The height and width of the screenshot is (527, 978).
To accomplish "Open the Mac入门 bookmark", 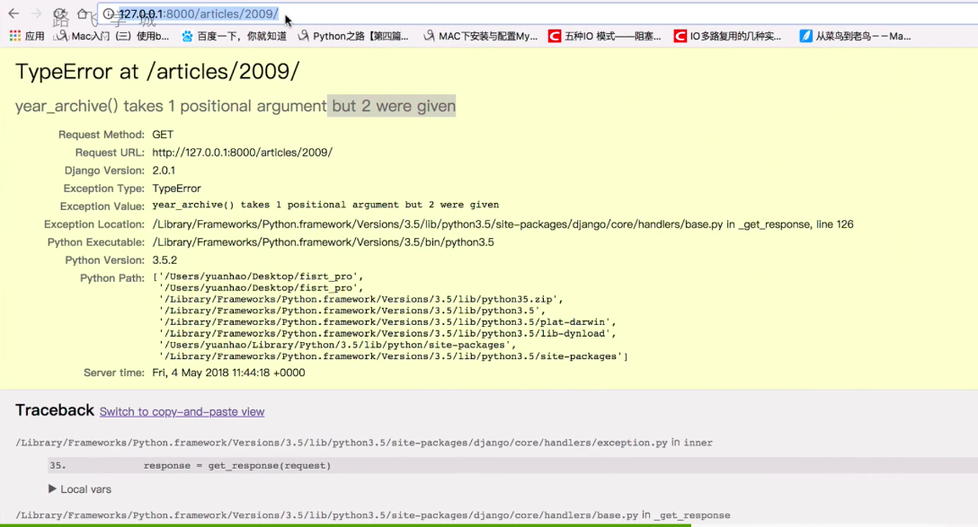I will click(111, 36).
